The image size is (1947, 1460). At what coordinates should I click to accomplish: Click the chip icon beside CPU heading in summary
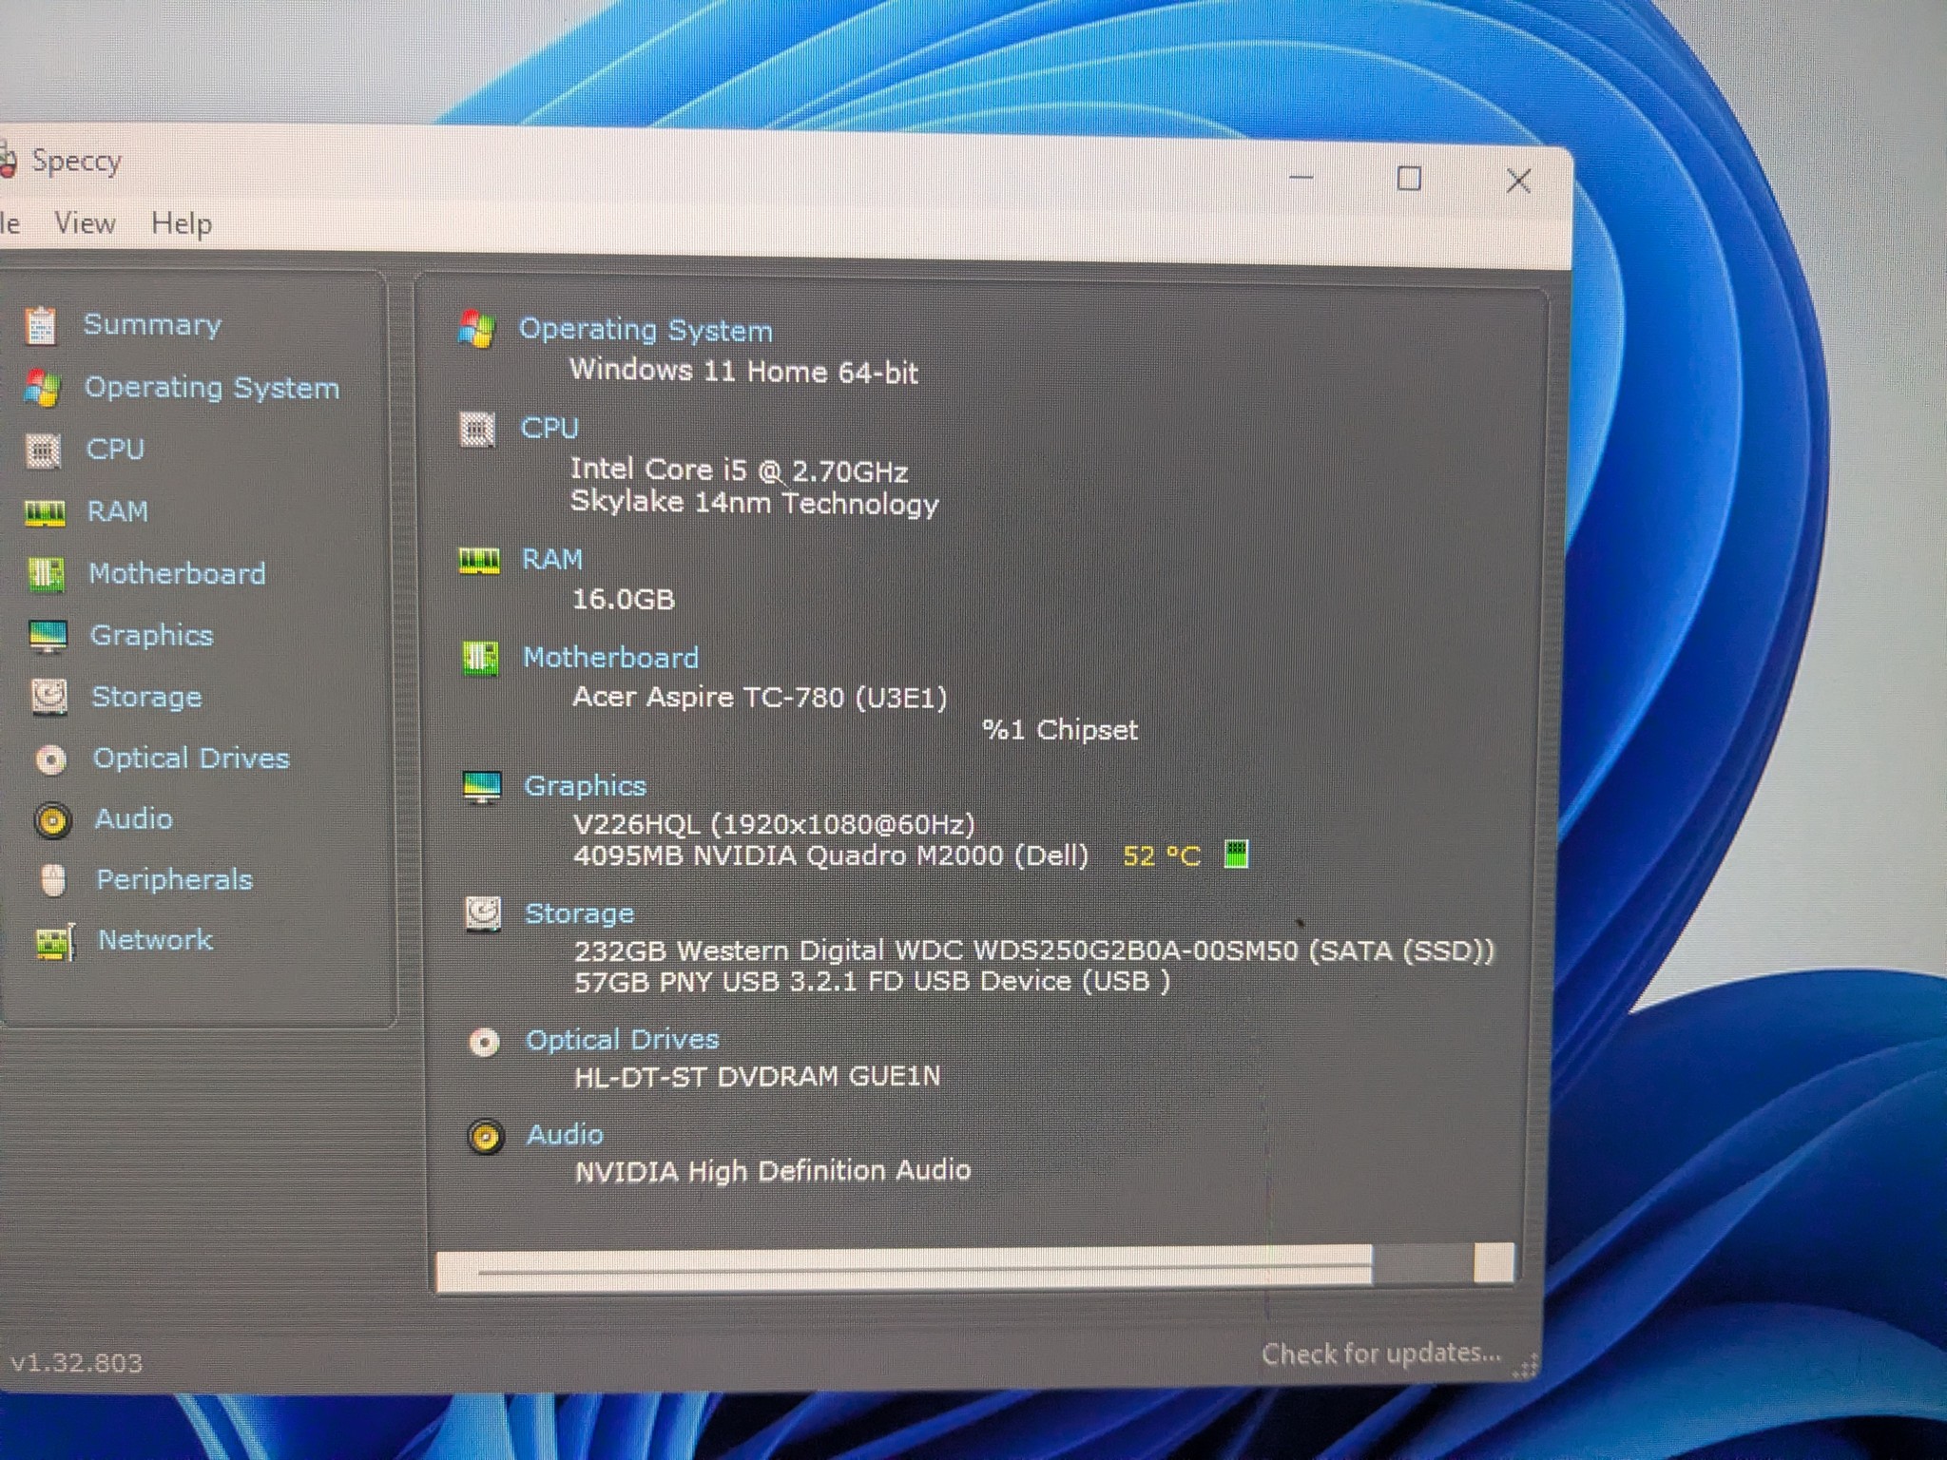pos(477,429)
